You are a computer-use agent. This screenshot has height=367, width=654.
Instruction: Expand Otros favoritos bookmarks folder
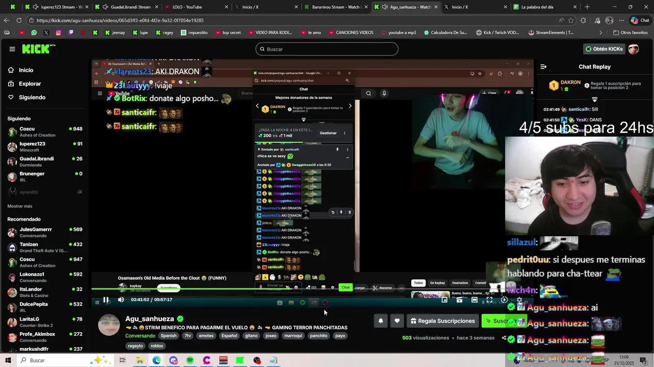tap(630, 33)
